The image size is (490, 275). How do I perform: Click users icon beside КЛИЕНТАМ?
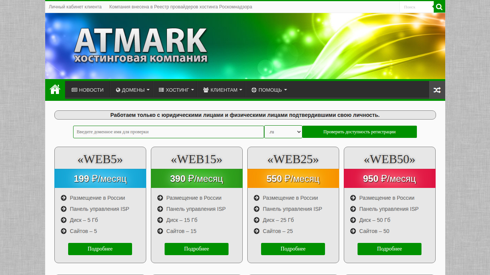206,90
